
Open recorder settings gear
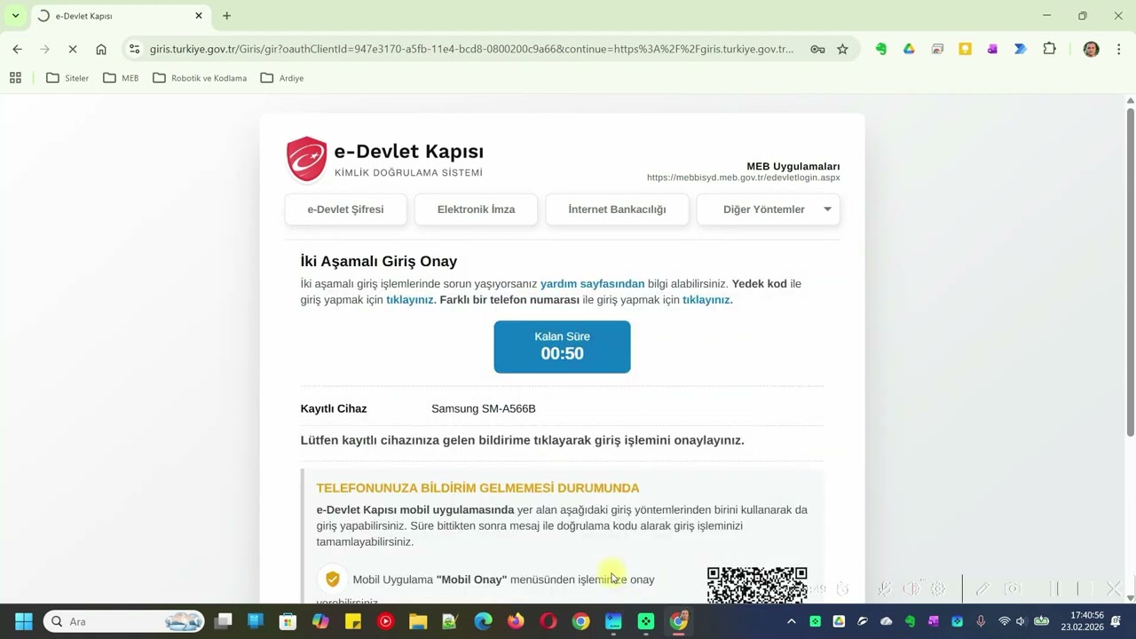(938, 588)
